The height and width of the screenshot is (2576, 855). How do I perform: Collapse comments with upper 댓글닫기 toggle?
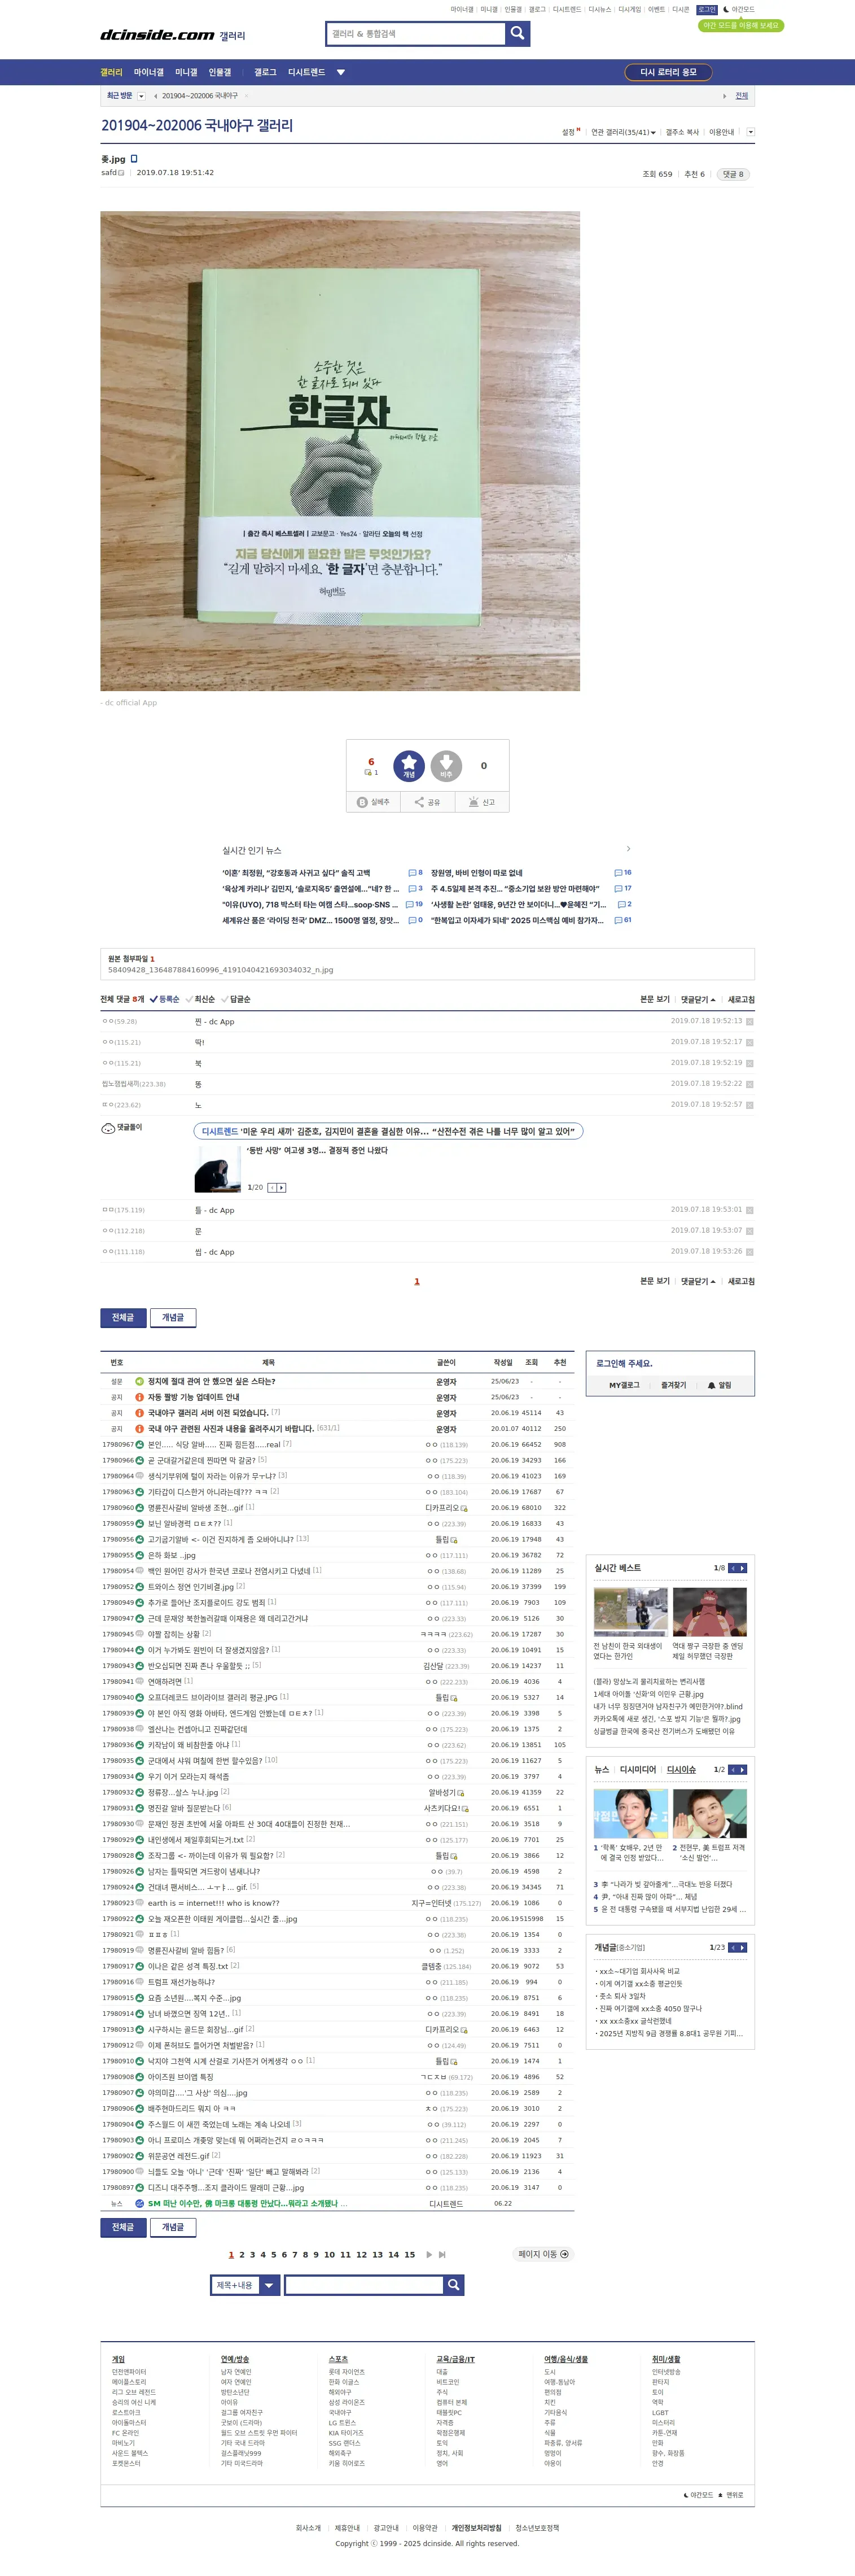click(698, 999)
